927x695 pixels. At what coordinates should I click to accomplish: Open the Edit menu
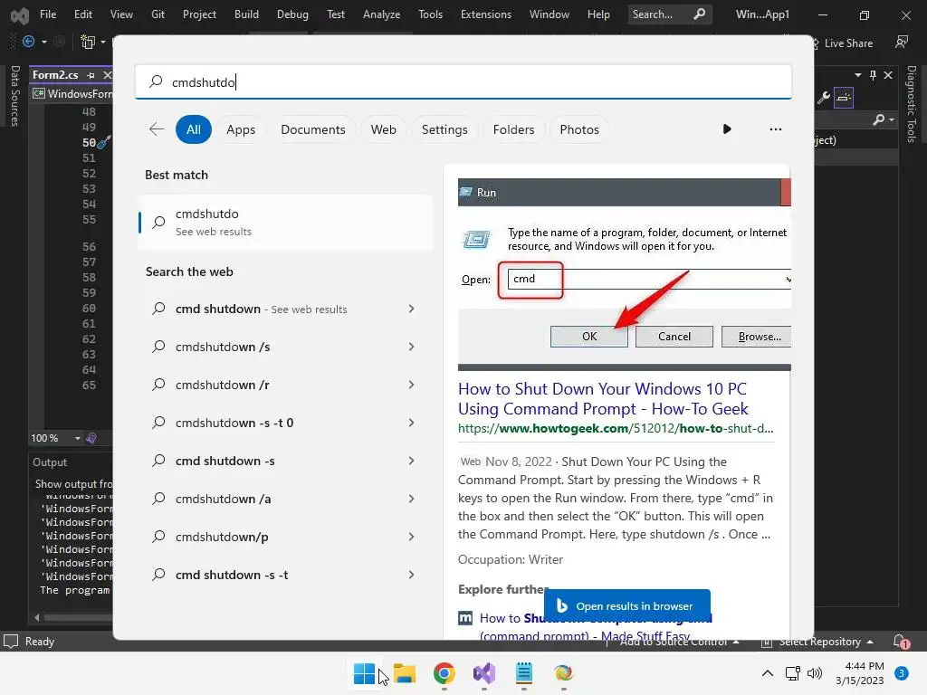(x=82, y=14)
